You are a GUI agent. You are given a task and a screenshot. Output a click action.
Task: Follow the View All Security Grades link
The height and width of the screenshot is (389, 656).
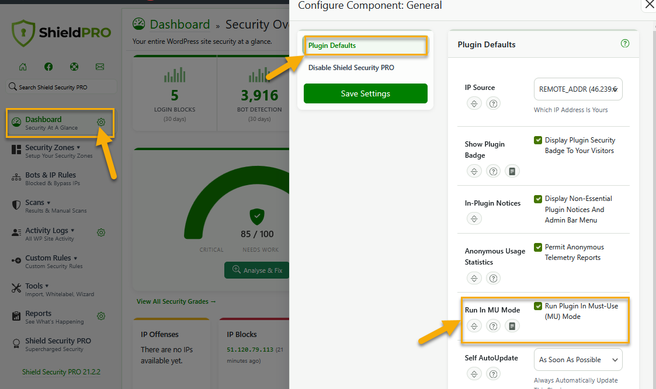176,301
